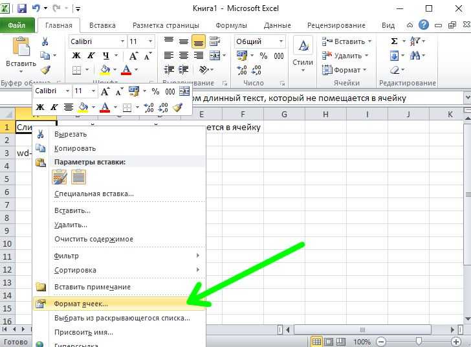Decrease font size in the ribbon
The image size is (471, 347).
tap(148, 56)
